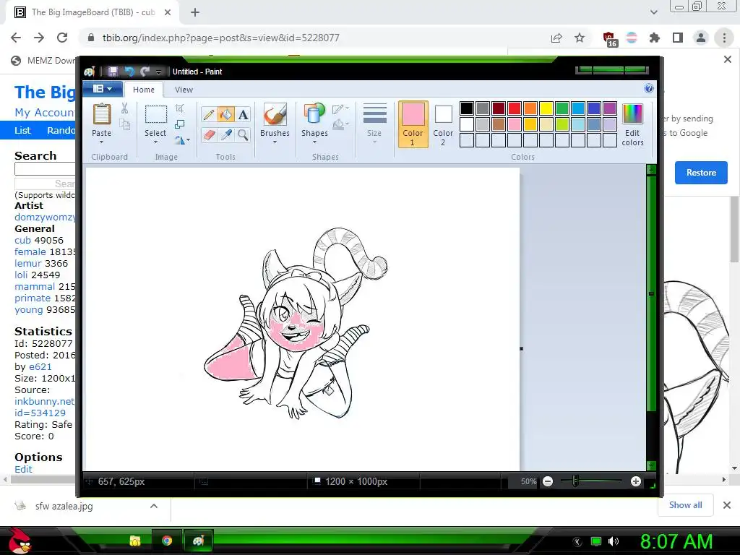Click Paint zoom out minus button
Image resolution: width=740 pixels, height=555 pixels.
(x=548, y=481)
